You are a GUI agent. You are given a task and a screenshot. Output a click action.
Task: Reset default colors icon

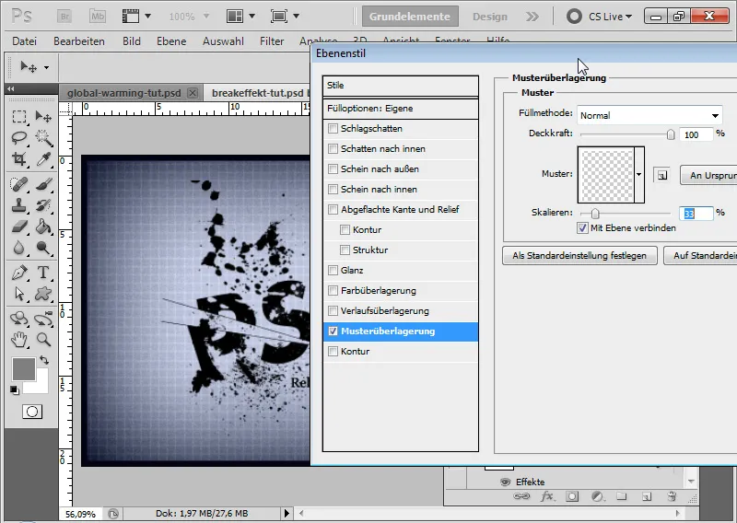pyautogui.click(x=15, y=390)
